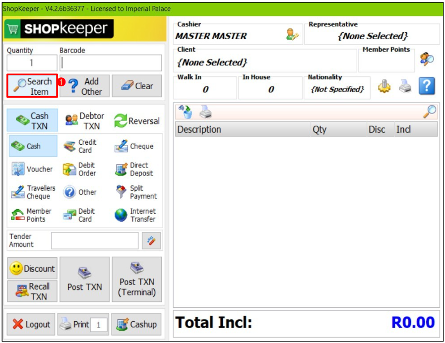Choose Member Points payment method

point(31,215)
